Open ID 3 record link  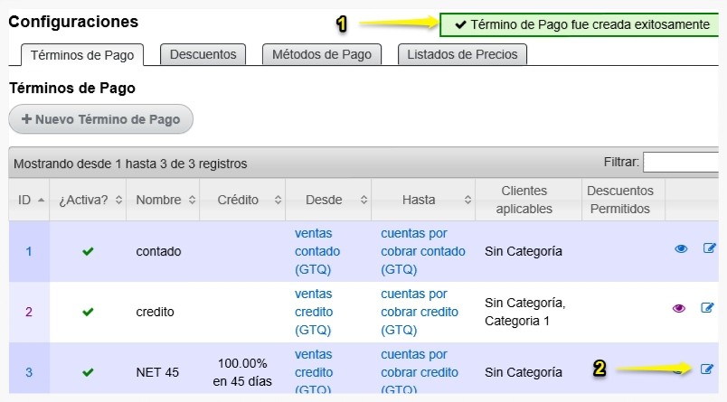coord(29,372)
